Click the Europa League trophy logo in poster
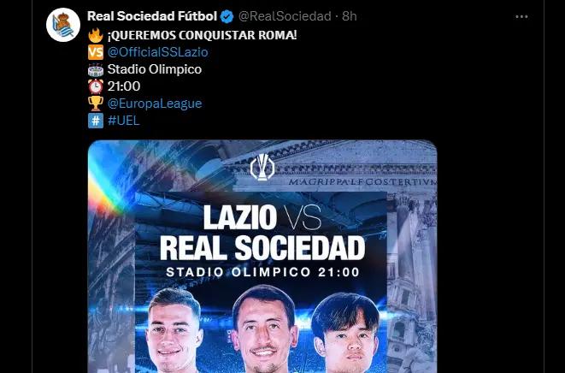Viewport: 565px width, 373px height. [262, 167]
